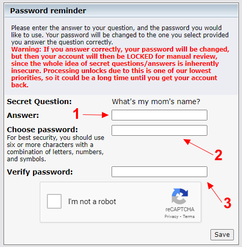This screenshot has width=242, height=247.
Task: Open the reCAPTCHA Terms link
Action: pyautogui.click(x=189, y=216)
